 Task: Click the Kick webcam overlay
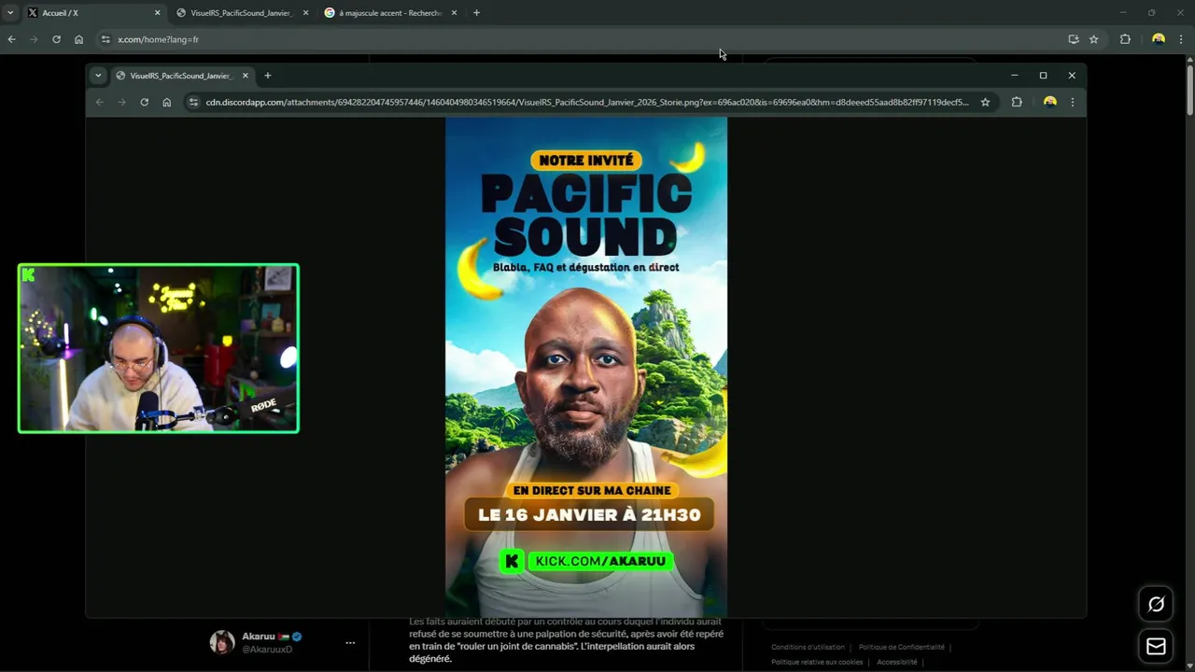click(x=159, y=348)
